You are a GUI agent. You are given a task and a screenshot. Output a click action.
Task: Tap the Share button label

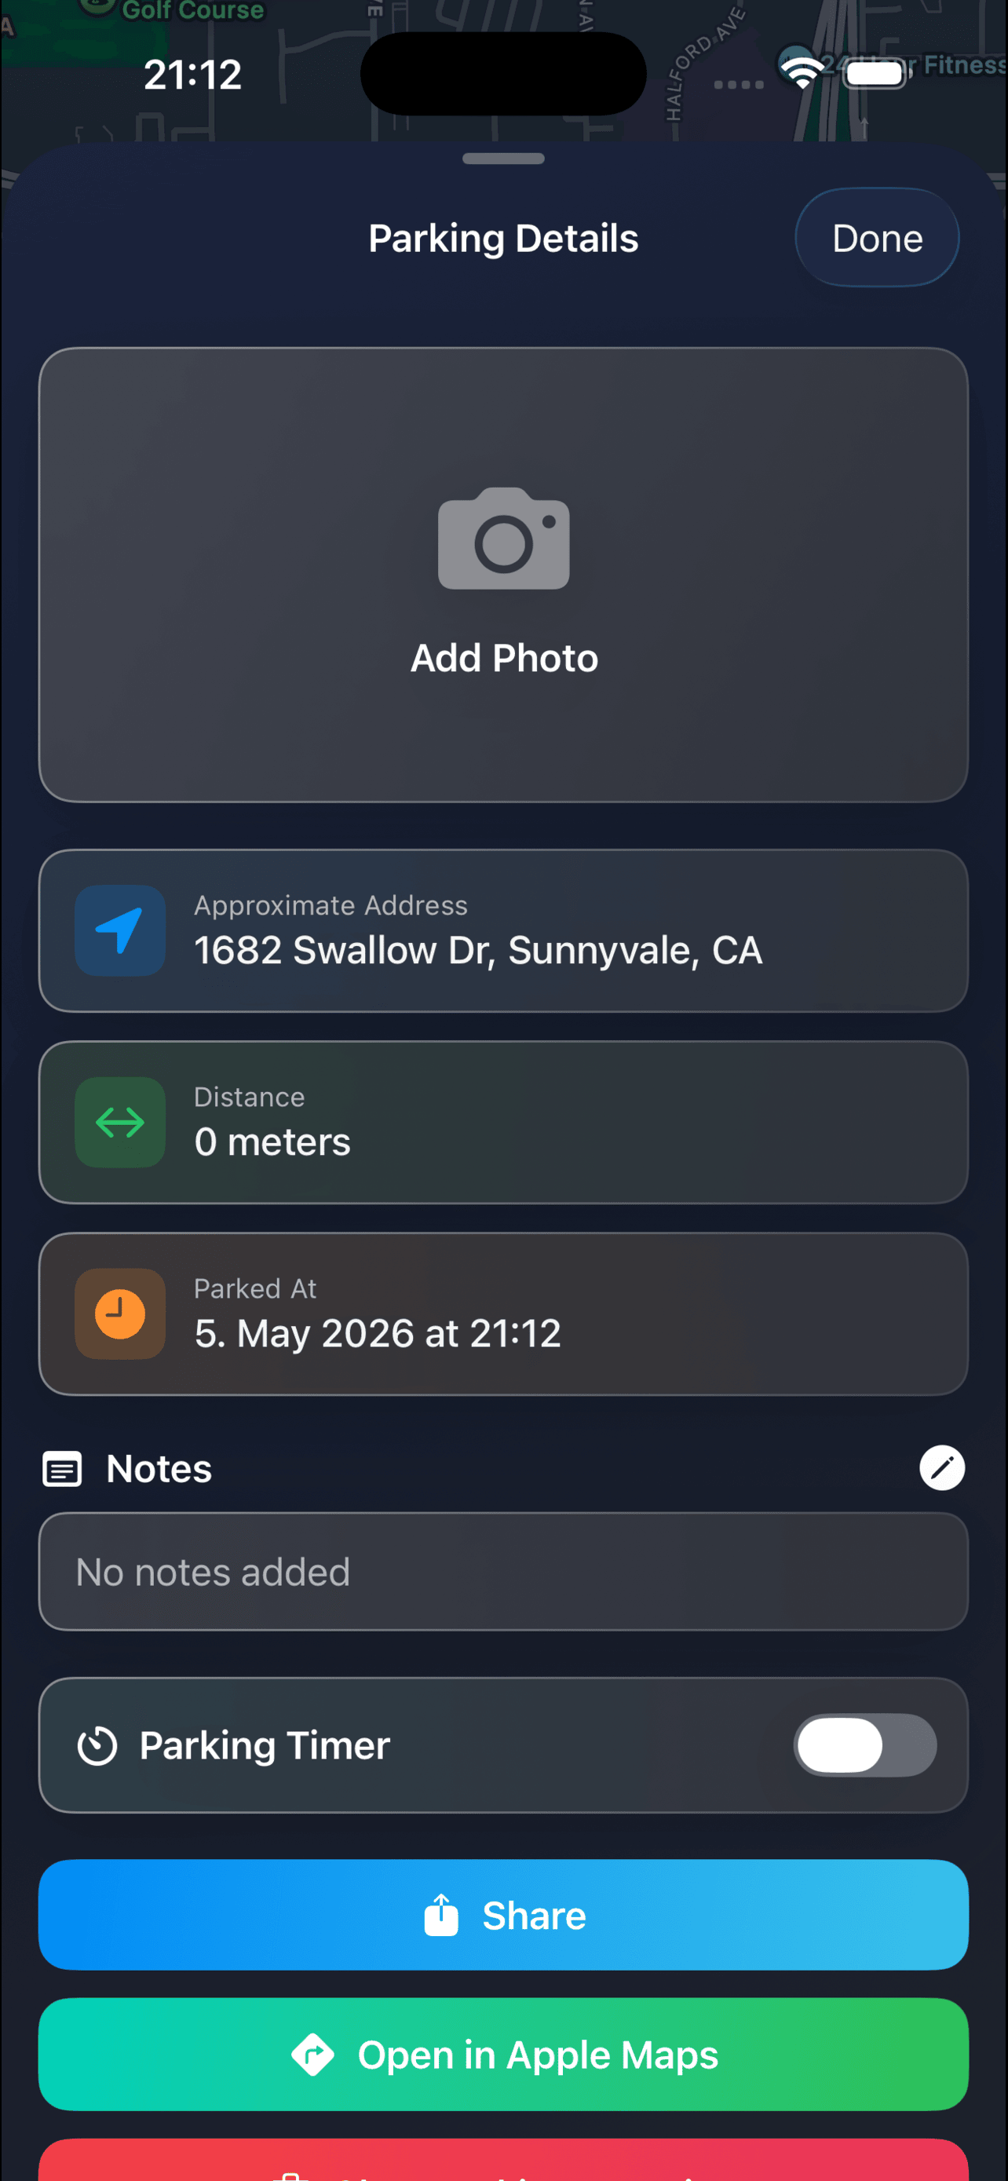pos(534,1915)
